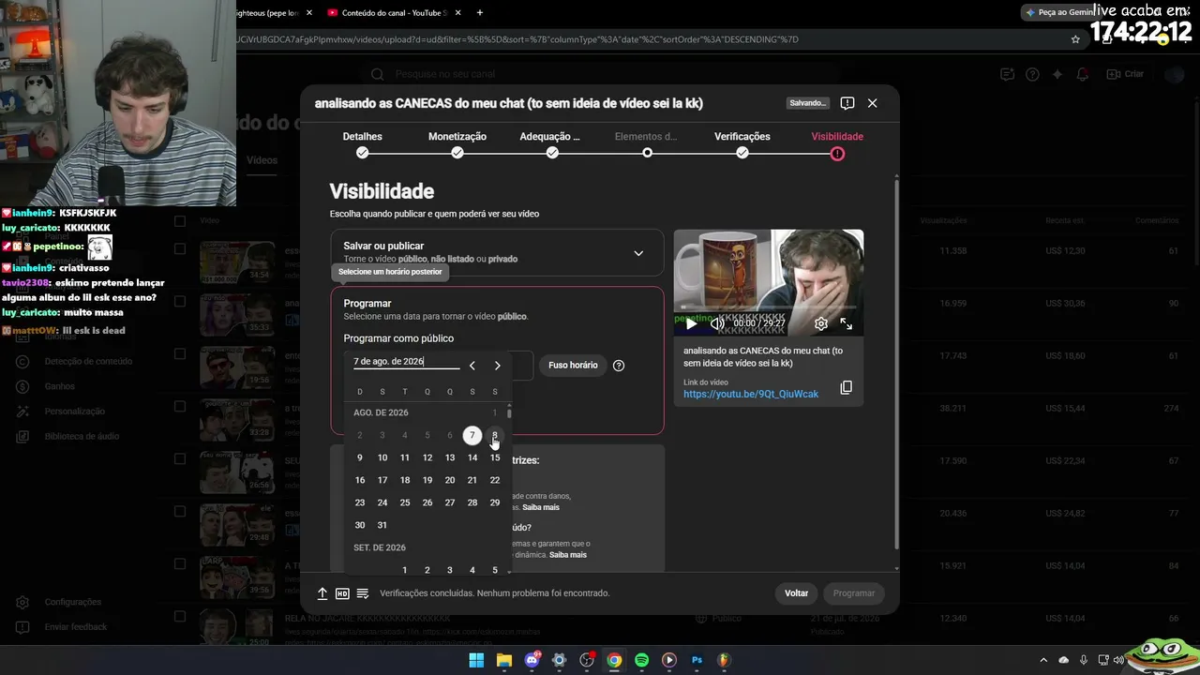Open a new browser tab
1200x675 pixels.
[x=480, y=12]
